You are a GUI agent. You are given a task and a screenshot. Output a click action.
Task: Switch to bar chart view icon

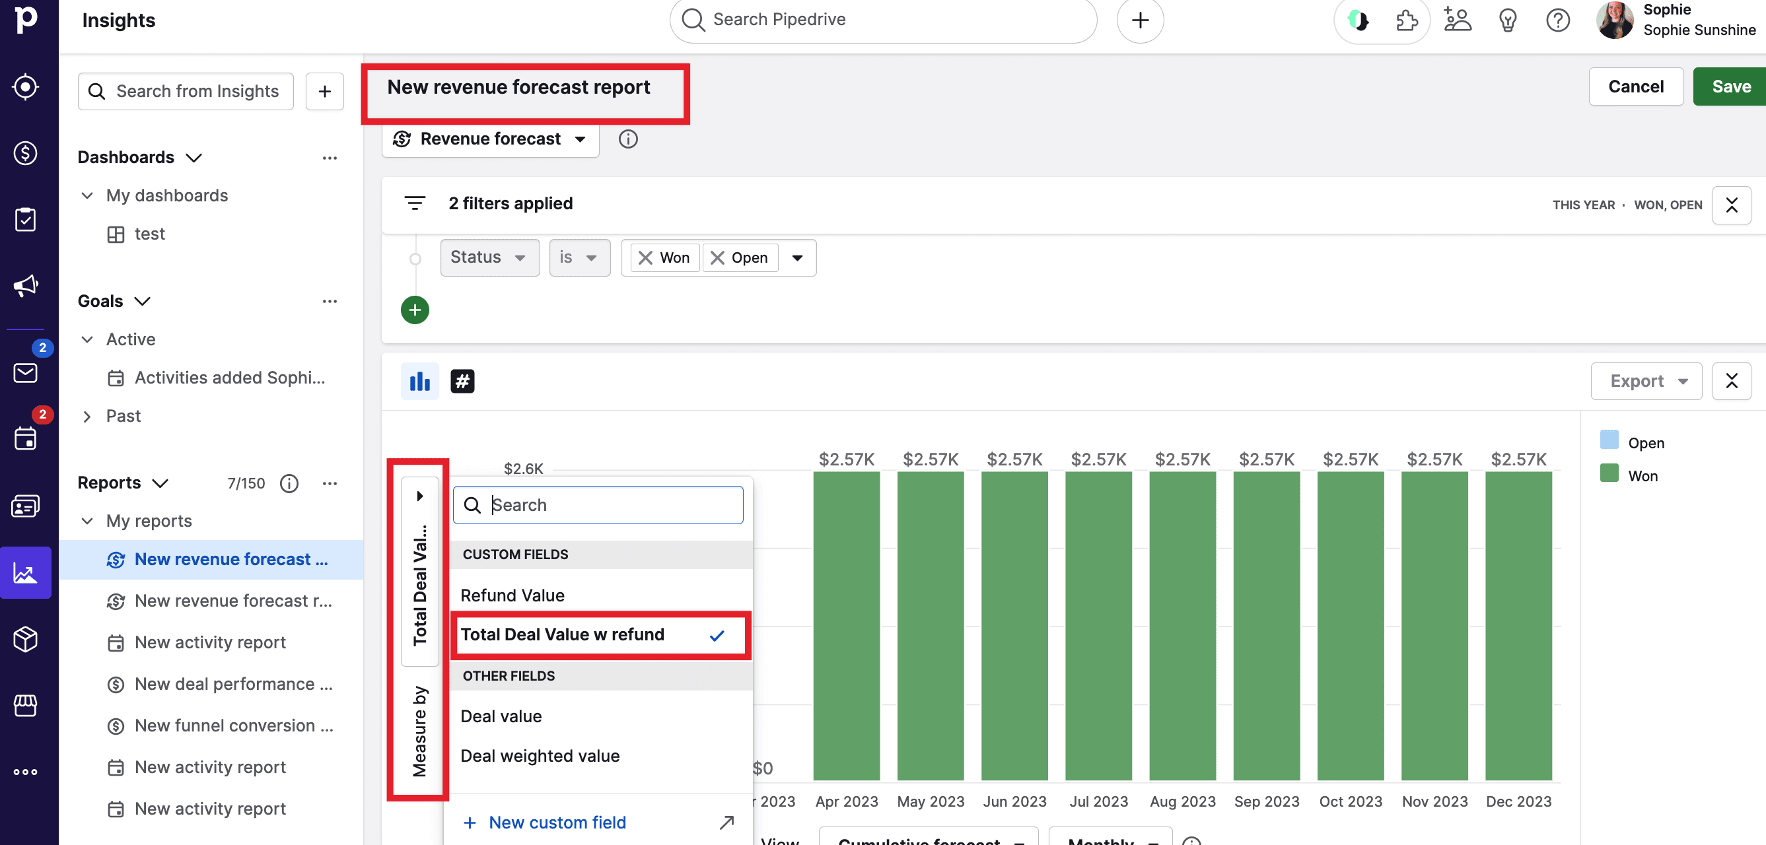coord(419,381)
